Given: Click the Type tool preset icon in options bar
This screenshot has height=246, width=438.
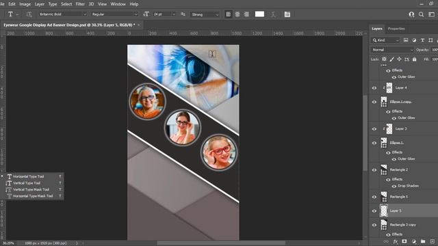Looking at the screenshot, I should 10,14.
